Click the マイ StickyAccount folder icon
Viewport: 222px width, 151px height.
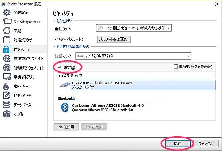pyautogui.click(x=7, y=21)
